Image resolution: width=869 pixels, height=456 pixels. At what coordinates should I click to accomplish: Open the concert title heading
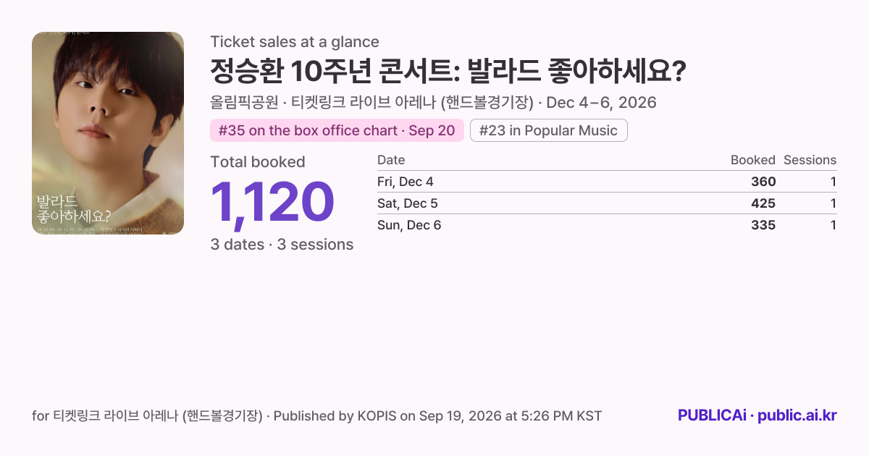click(x=448, y=72)
